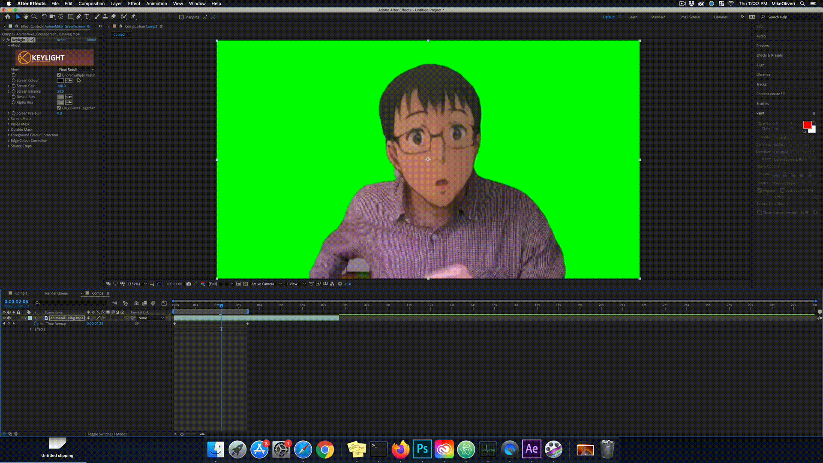Expand the Screen Matte group

pyautogui.click(x=9, y=119)
